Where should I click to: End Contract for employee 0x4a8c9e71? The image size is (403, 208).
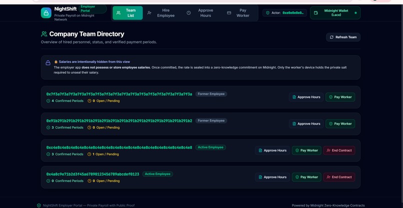pyautogui.click(x=339, y=177)
